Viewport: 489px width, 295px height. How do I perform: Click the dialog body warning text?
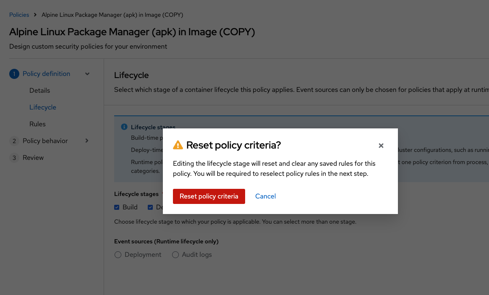click(x=274, y=169)
